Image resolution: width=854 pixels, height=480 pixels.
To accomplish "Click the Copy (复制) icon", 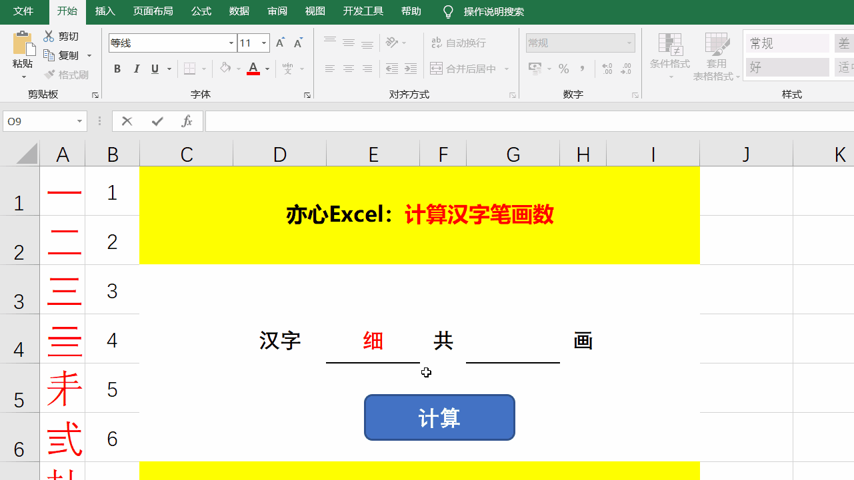I will 49,55.
